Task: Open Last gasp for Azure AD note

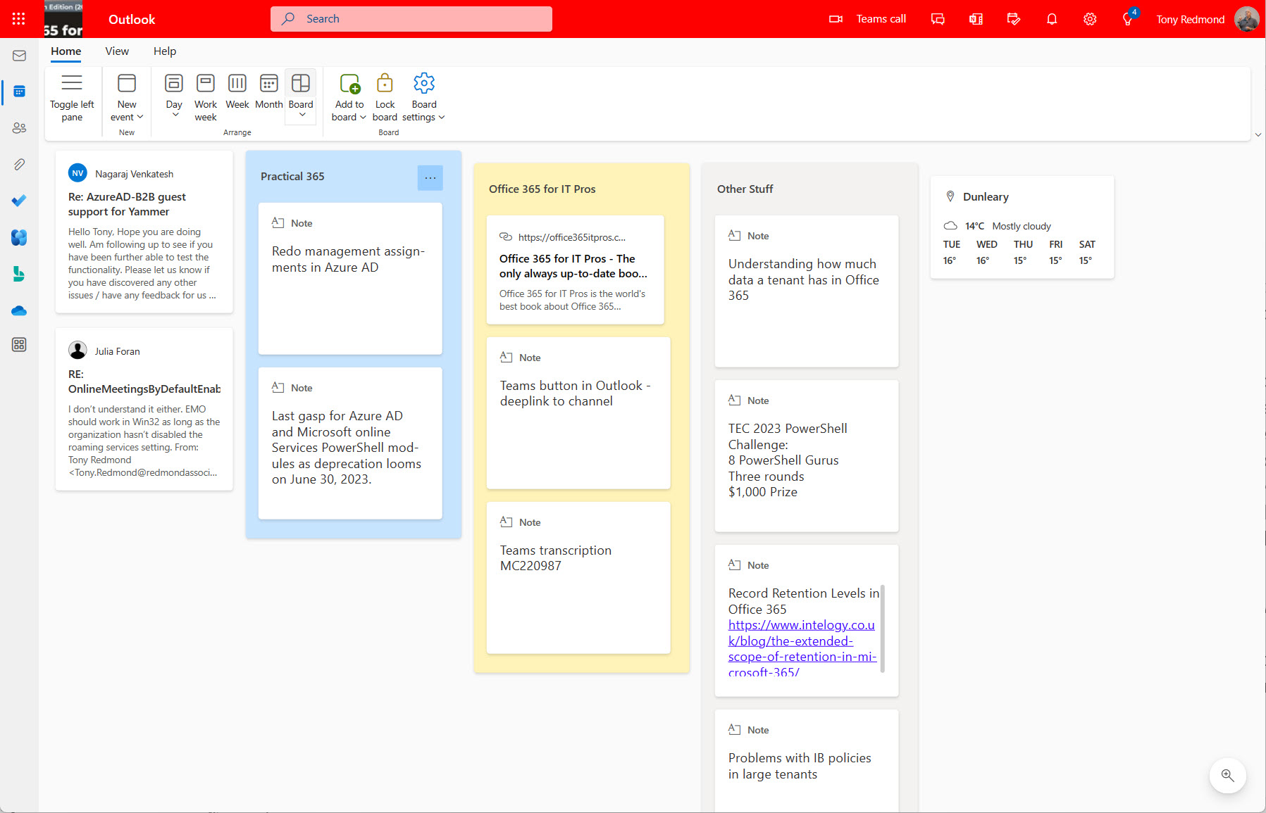Action: (x=350, y=443)
